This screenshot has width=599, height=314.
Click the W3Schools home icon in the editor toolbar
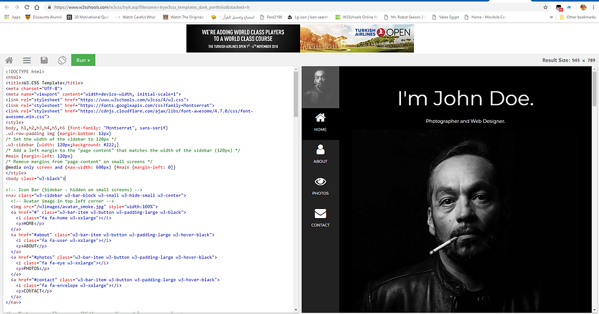click(x=9, y=60)
